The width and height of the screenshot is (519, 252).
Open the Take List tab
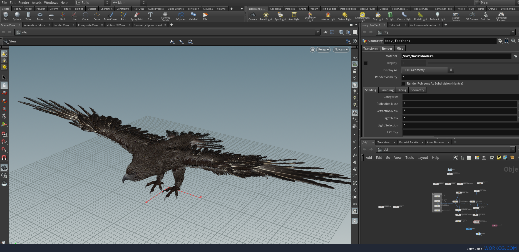(x=394, y=25)
